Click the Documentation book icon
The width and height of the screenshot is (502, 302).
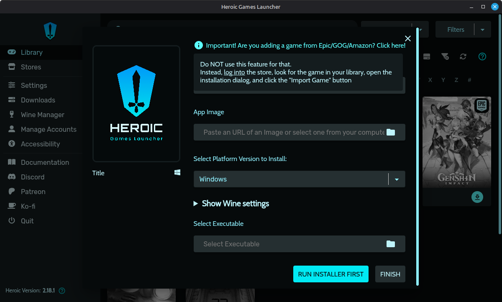click(x=12, y=162)
